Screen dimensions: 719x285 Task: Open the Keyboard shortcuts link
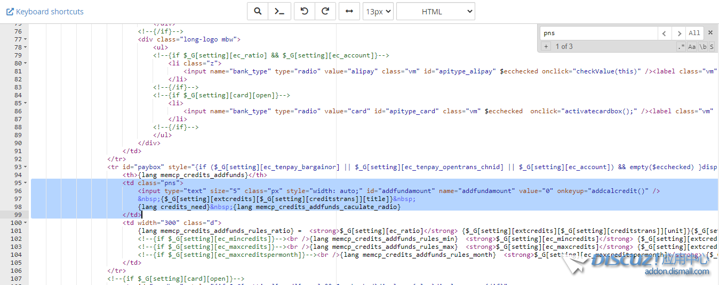(x=45, y=11)
